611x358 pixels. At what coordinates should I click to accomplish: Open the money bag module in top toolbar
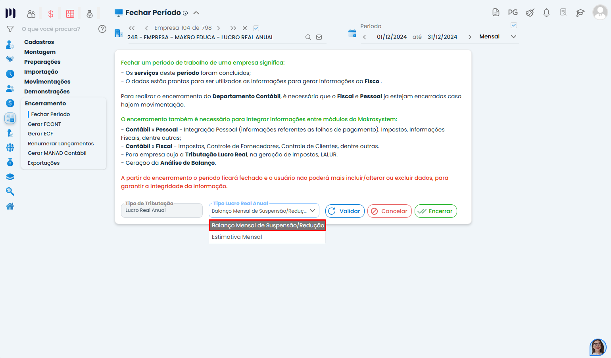(x=90, y=14)
